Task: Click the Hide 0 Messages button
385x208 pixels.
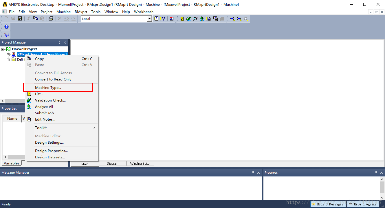Action: coord(328,204)
